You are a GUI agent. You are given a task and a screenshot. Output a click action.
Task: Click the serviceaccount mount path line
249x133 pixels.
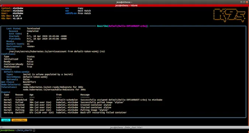[57, 51]
